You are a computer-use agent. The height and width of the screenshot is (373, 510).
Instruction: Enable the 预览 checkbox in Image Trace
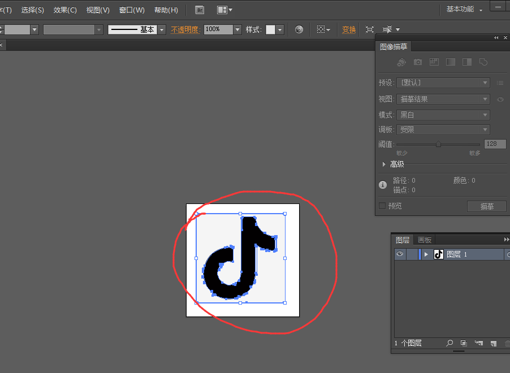click(382, 206)
